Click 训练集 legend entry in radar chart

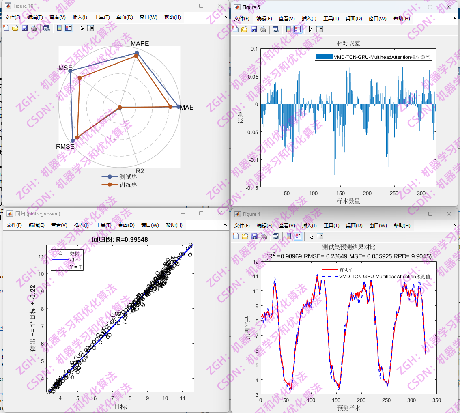(x=119, y=185)
